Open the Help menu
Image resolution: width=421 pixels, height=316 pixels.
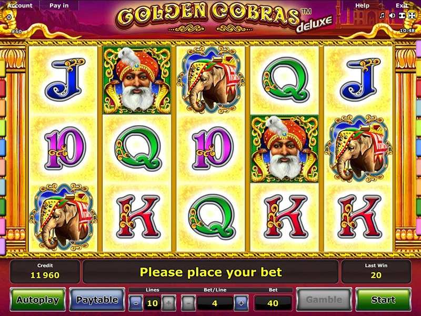(362, 5)
